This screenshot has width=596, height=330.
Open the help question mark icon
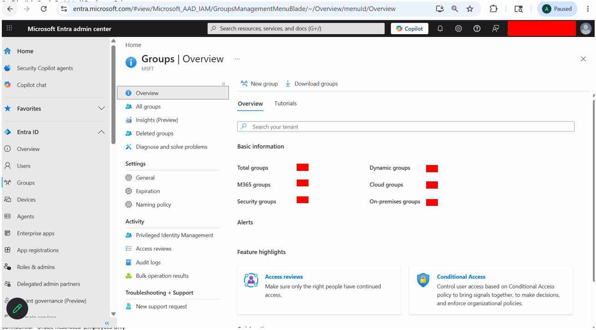477,29
